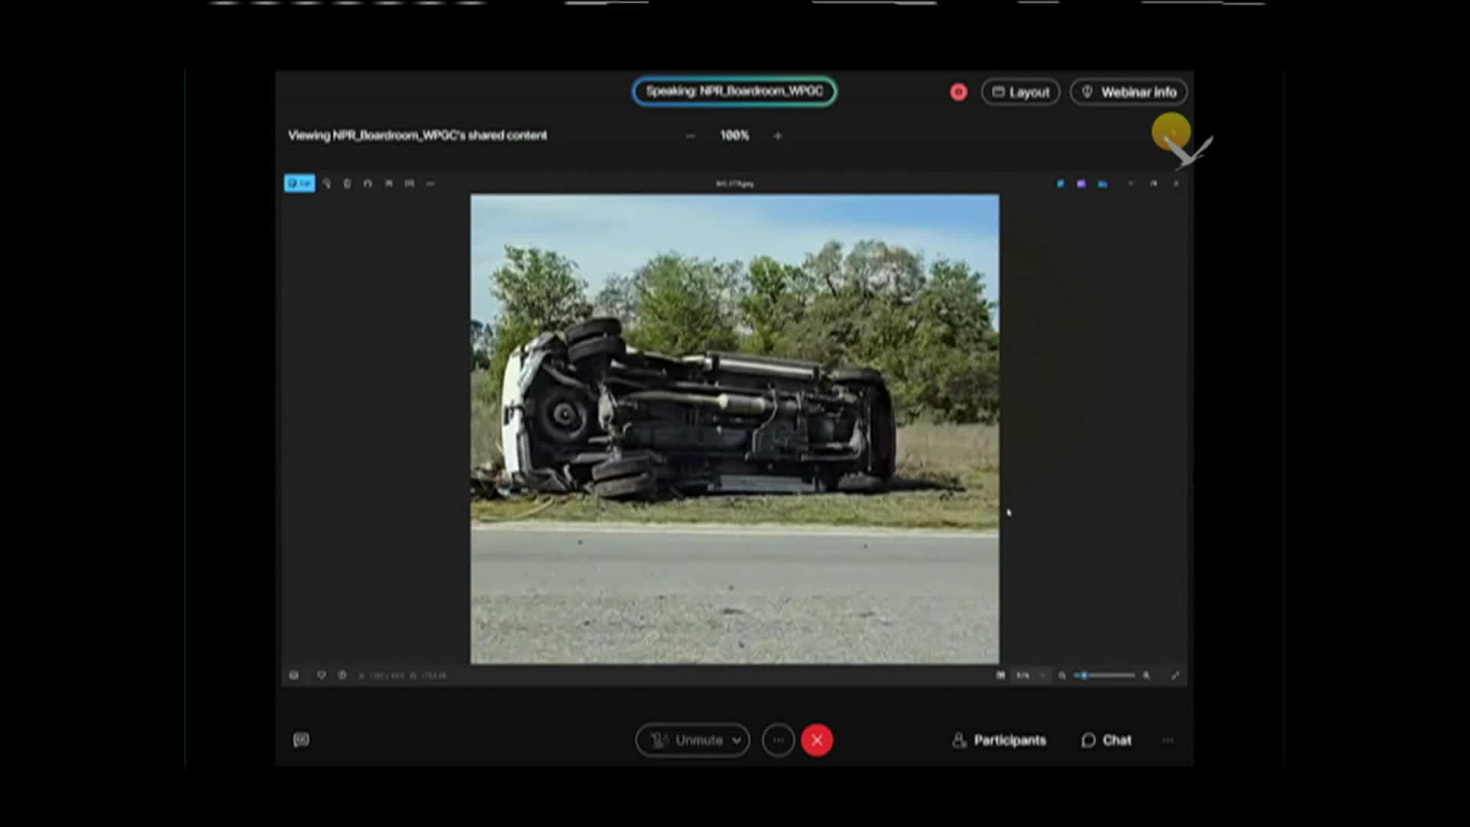
Task: Open the Participants panel
Action: pyautogui.click(x=999, y=740)
